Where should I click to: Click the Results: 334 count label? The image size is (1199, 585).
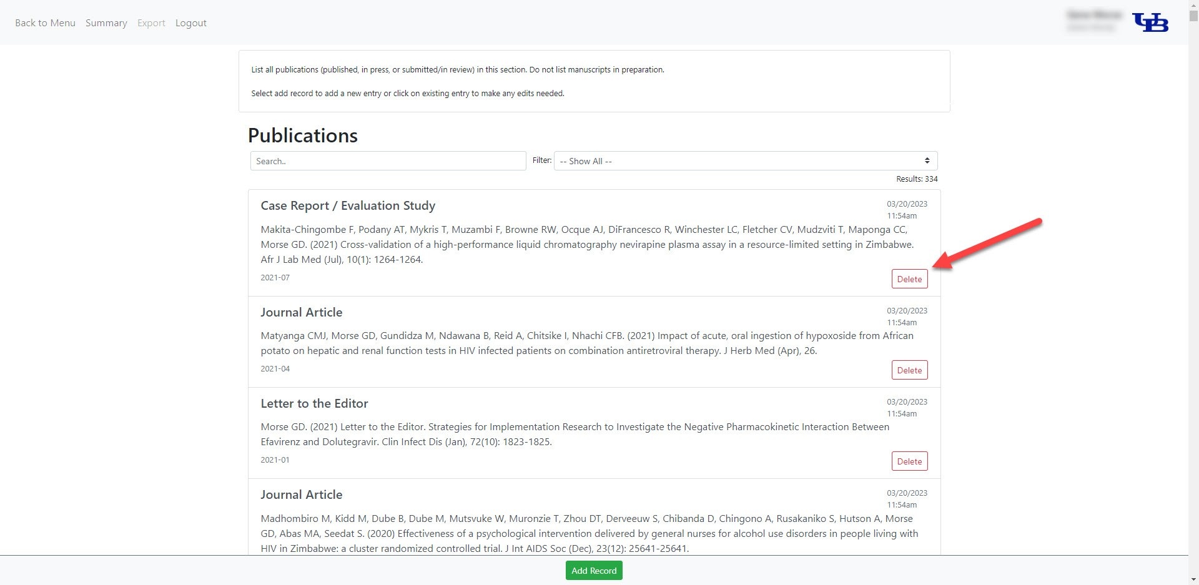click(x=917, y=179)
